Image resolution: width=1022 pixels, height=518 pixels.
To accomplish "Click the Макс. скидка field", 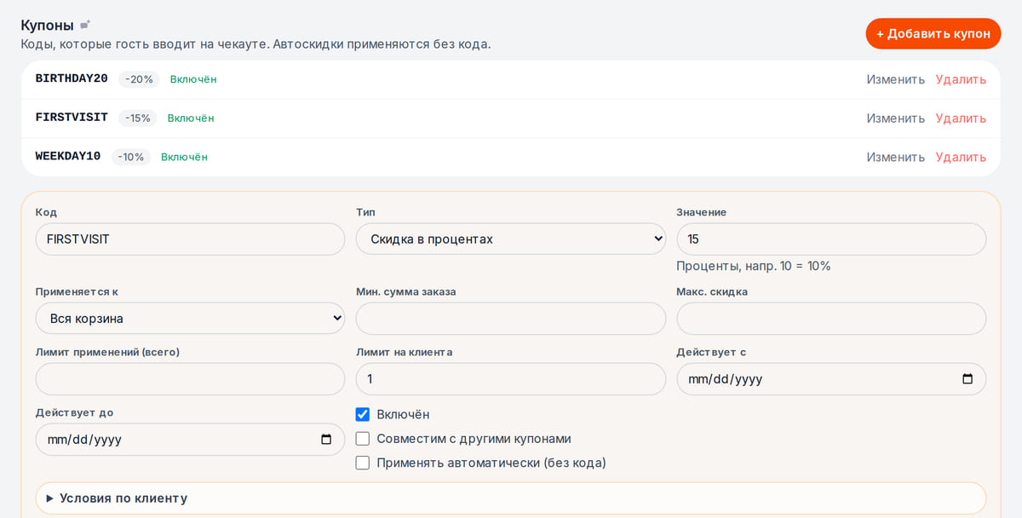I will pyautogui.click(x=831, y=319).
